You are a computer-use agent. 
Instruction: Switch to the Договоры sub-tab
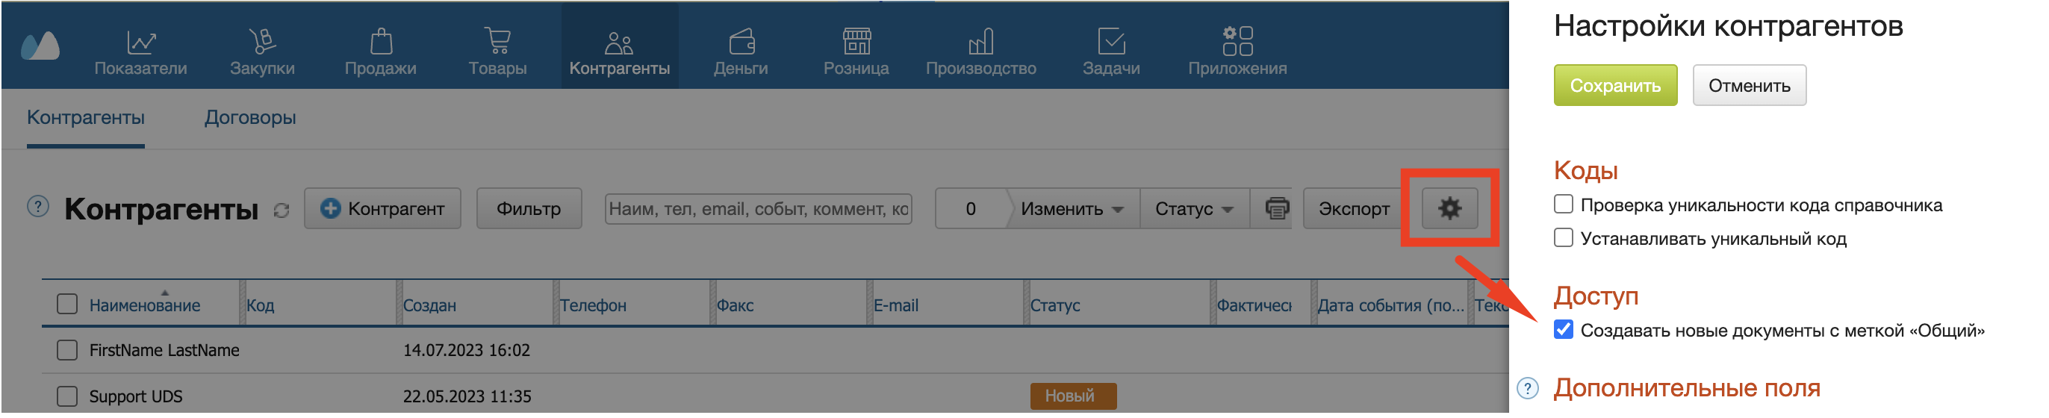pyautogui.click(x=251, y=118)
